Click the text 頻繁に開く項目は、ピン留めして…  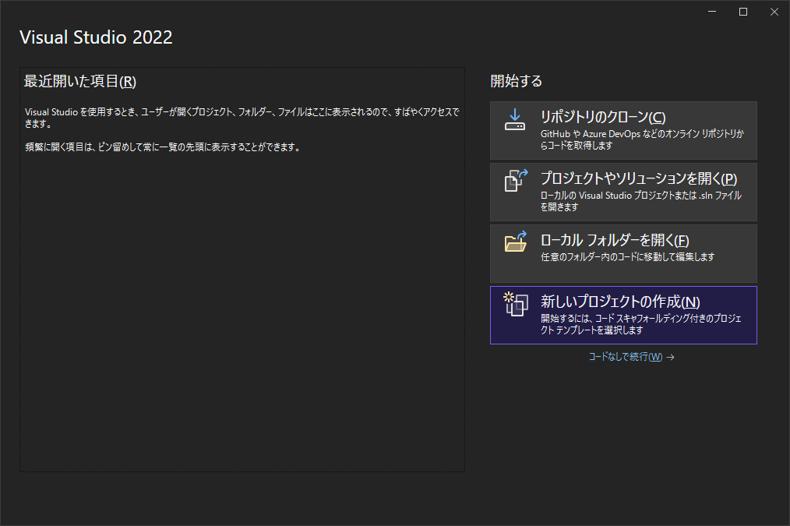point(164,147)
